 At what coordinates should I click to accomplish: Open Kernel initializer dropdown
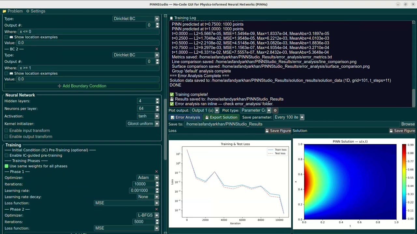pyautogui.click(x=143, y=124)
